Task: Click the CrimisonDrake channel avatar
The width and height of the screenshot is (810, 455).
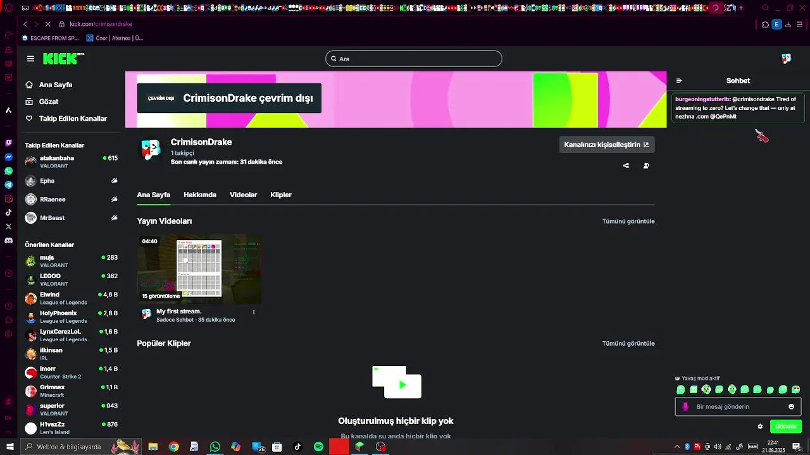Action: point(151,149)
